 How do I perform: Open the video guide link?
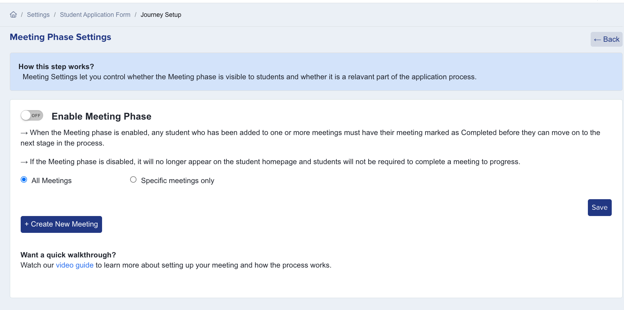75,265
